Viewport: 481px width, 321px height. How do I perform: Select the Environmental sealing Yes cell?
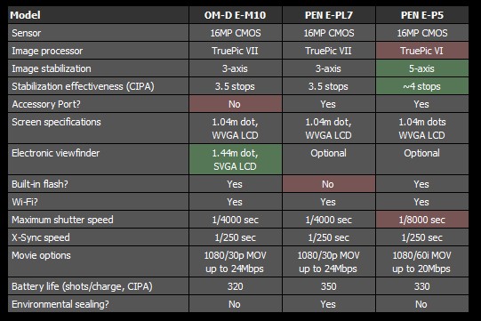tap(329, 304)
